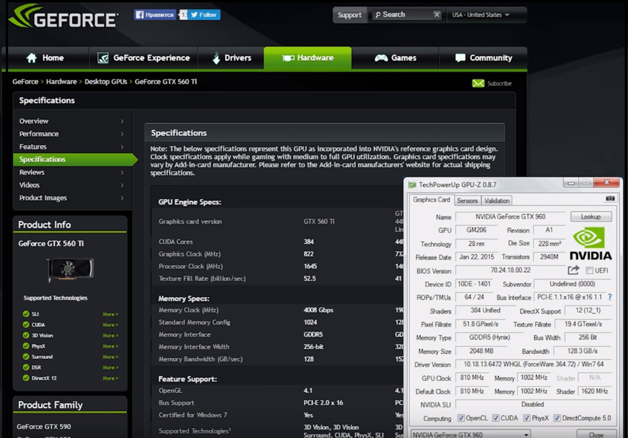Click the Surround green check icon
This screenshot has height=438, width=628.
[26, 357]
